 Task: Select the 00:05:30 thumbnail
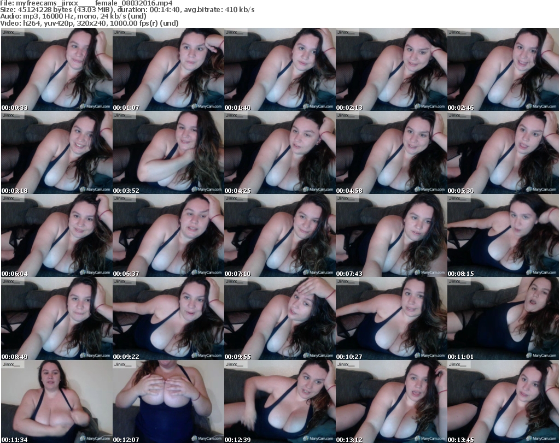click(503, 152)
